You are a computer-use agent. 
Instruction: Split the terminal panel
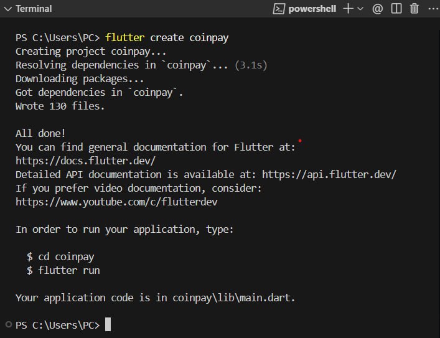pos(396,9)
